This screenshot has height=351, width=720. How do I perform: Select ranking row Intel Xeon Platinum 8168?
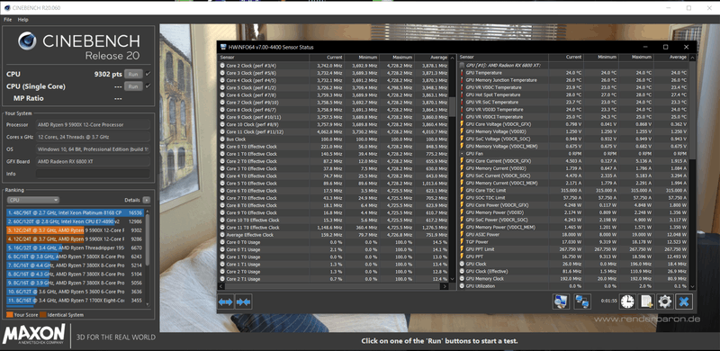76,213
